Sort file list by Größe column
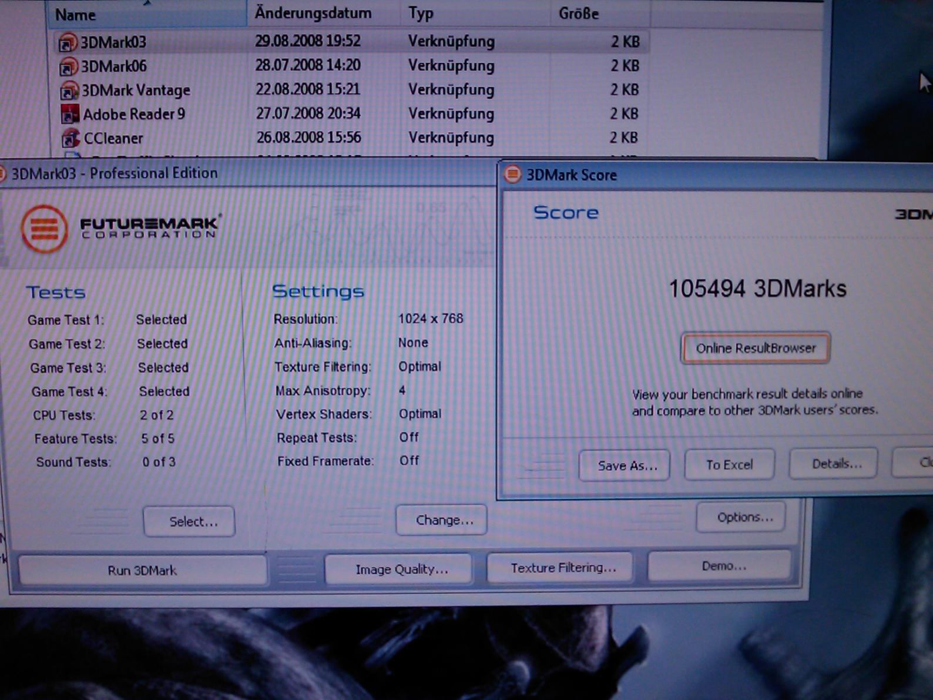933x700 pixels. 600,13
